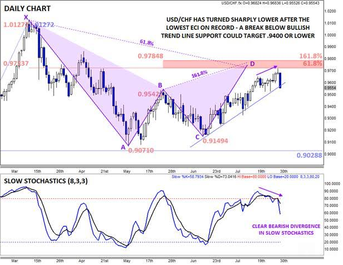Click the USD/CHF HAS TURNED SHARPLY LOWER annotation
This screenshot has height=265, width=343.
[238, 28]
